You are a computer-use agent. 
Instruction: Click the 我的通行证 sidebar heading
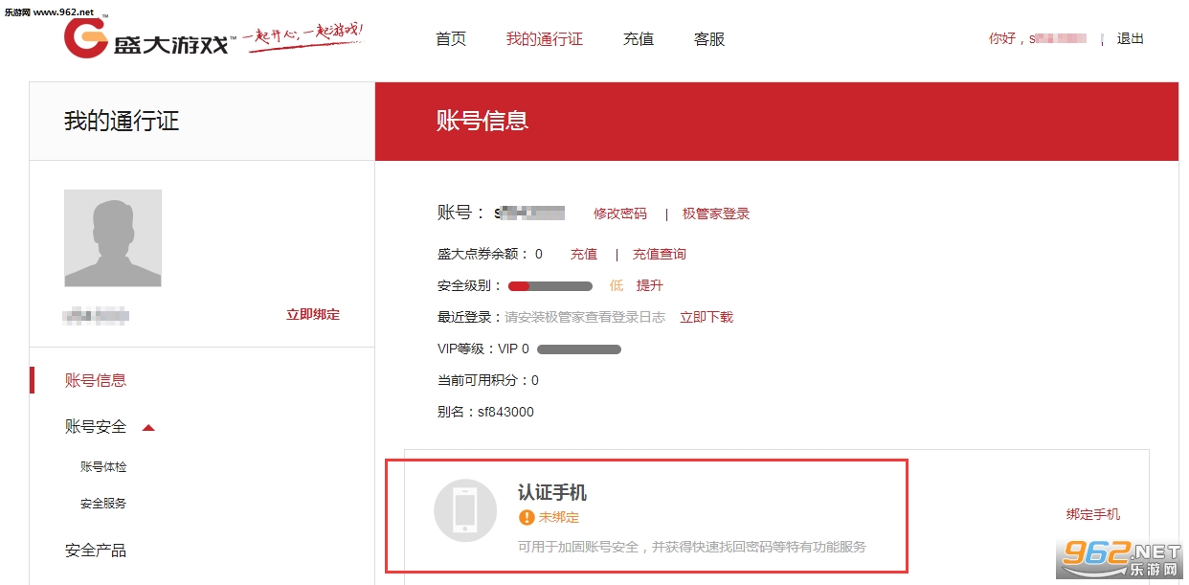122,122
